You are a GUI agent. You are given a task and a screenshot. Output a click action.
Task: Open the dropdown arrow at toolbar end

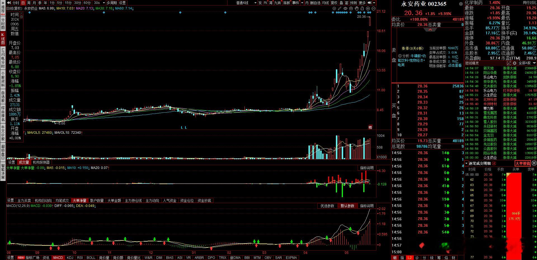[x=375, y=3]
